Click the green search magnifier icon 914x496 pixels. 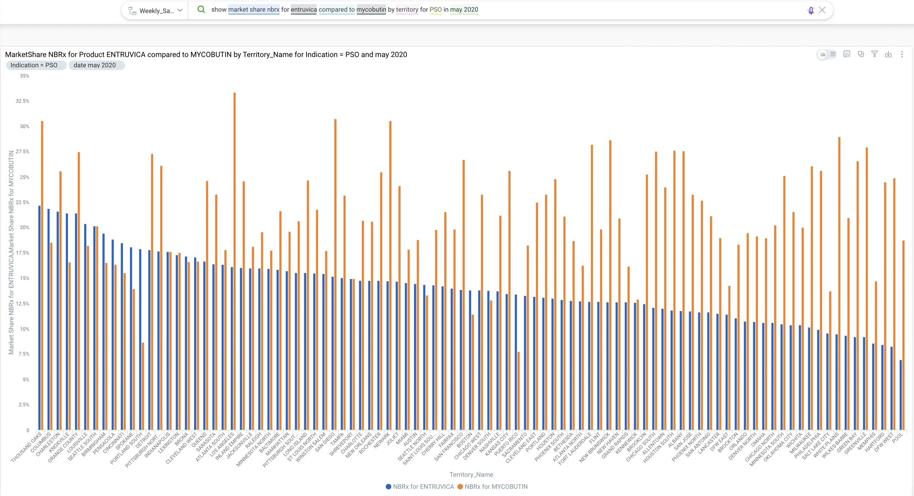(201, 10)
